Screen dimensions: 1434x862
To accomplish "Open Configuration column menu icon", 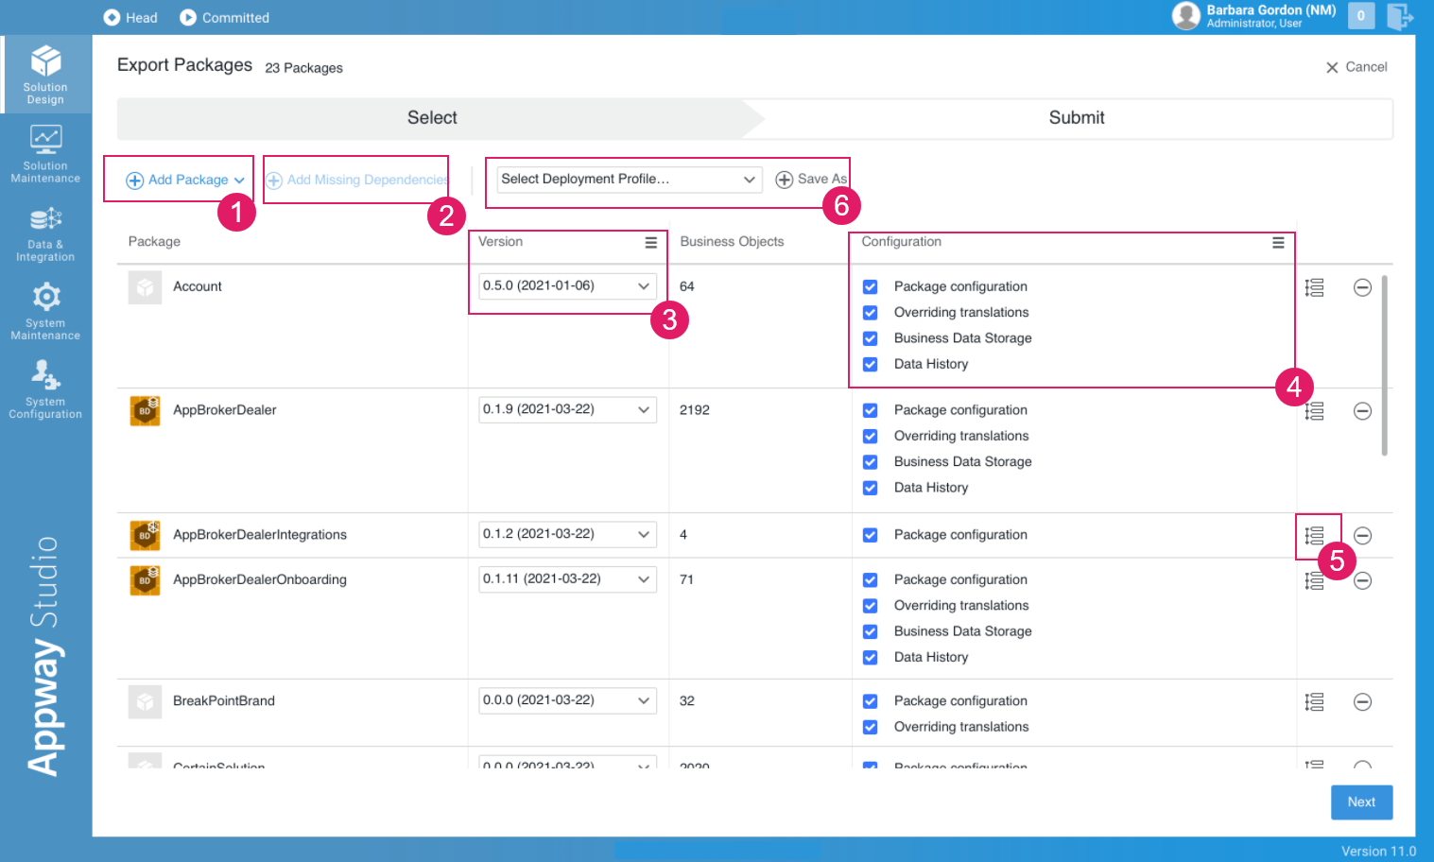I will [x=1278, y=243].
